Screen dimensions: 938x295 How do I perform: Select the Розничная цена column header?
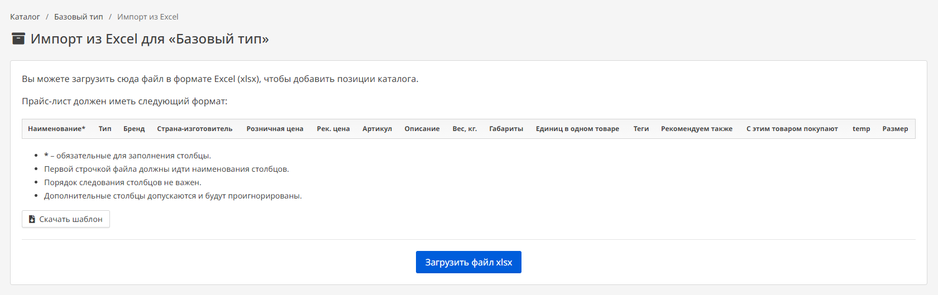tap(275, 129)
